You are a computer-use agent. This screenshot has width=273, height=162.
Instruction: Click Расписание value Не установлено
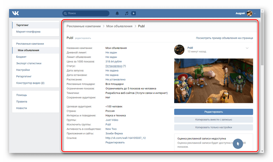pos(116,79)
